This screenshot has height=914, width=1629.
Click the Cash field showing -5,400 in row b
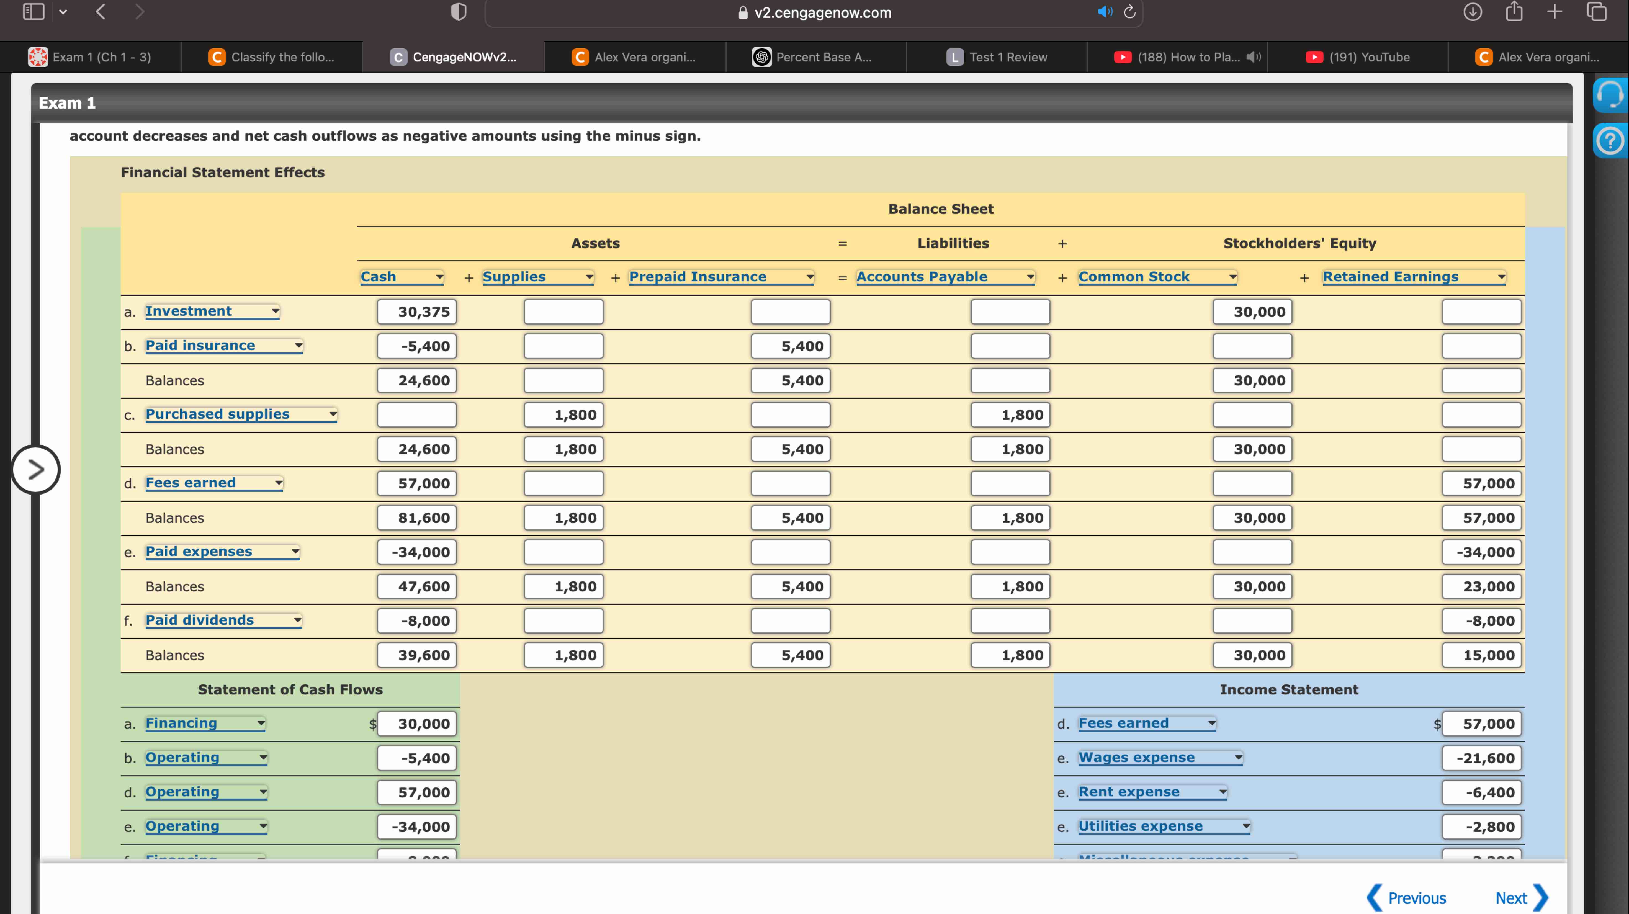(x=417, y=346)
